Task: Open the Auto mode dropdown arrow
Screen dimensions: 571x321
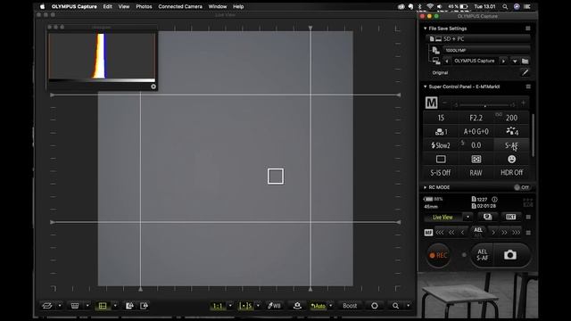Action: pyautogui.click(x=331, y=306)
